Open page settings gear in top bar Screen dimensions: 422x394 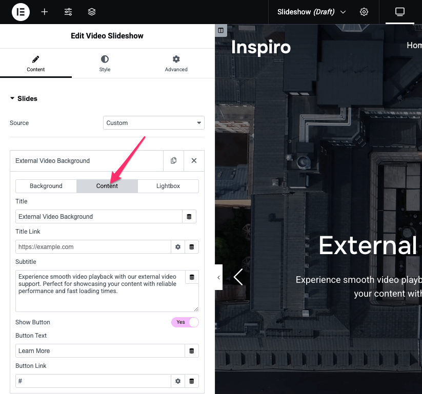click(x=364, y=12)
